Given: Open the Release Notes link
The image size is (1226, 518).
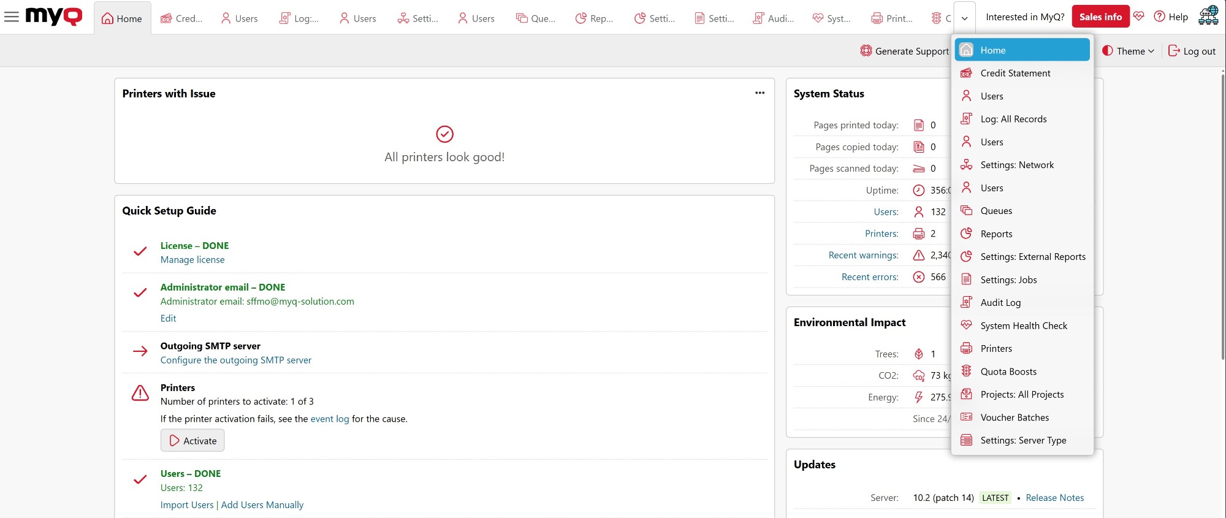Looking at the screenshot, I should (x=1055, y=498).
